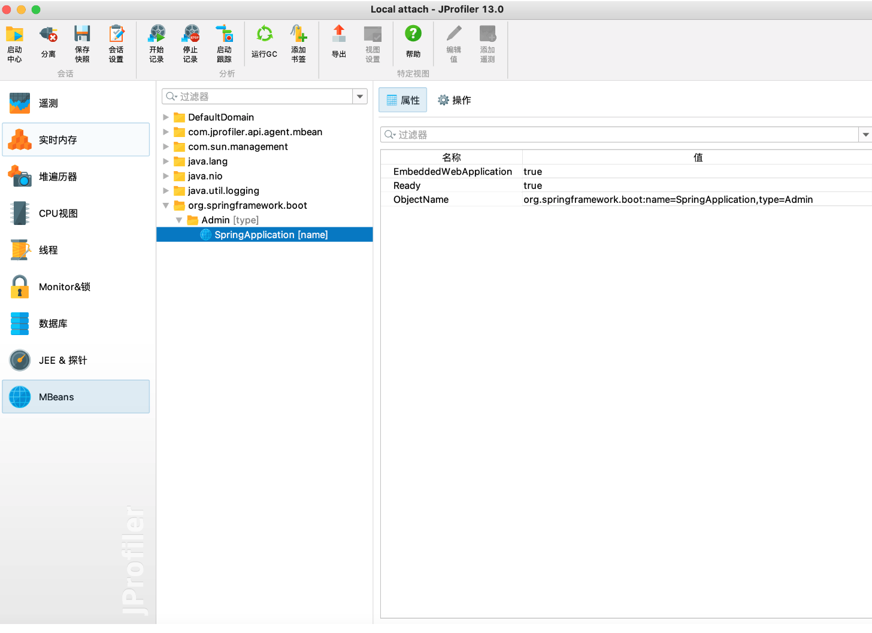872x633 pixels.
Task: Select the ObjectName attribute row
Action: click(x=626, y=199)
